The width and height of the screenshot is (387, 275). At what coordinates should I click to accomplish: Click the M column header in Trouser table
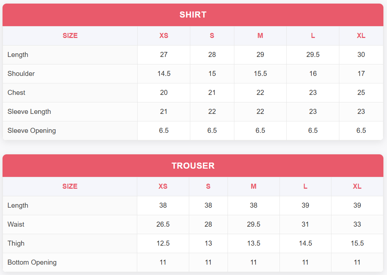(x=253, y=186)
